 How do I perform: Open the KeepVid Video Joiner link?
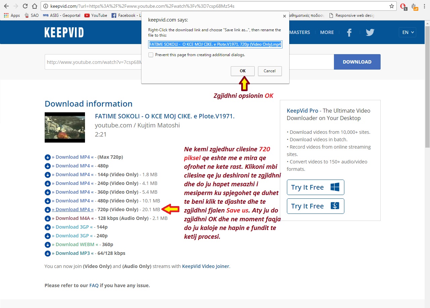[x=206, y=266]
